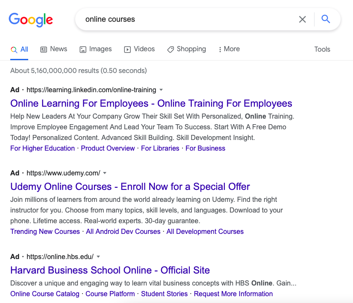
Task: Open the Videos results tab
Action: point(139,49)
